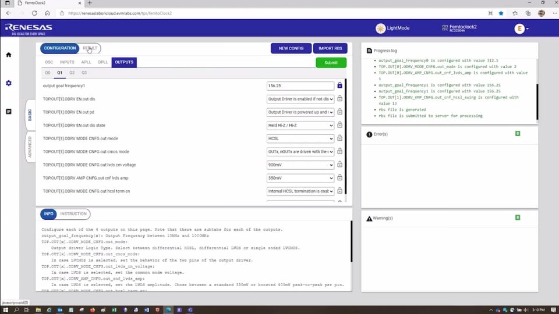The image size is (559, 314).
Task: Click the browser home icon
Action: (x=47, y=13)
